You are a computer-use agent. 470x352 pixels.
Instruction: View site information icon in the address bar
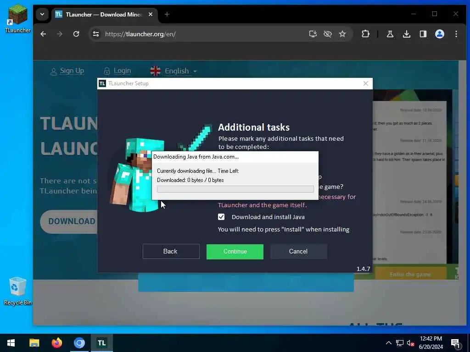(96, 34)
